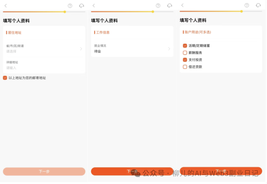Check the 偿还贷款 option
267x184 pixels.
point(185,67)
